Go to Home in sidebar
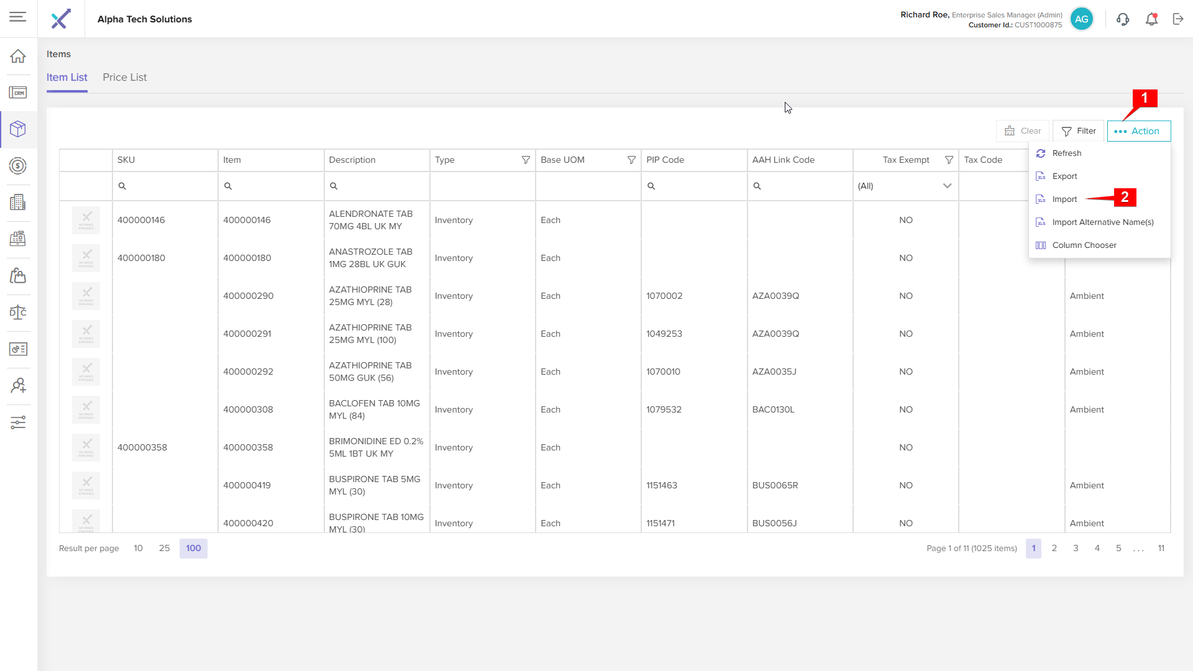 pyautogui.click(x=18, y=56)
